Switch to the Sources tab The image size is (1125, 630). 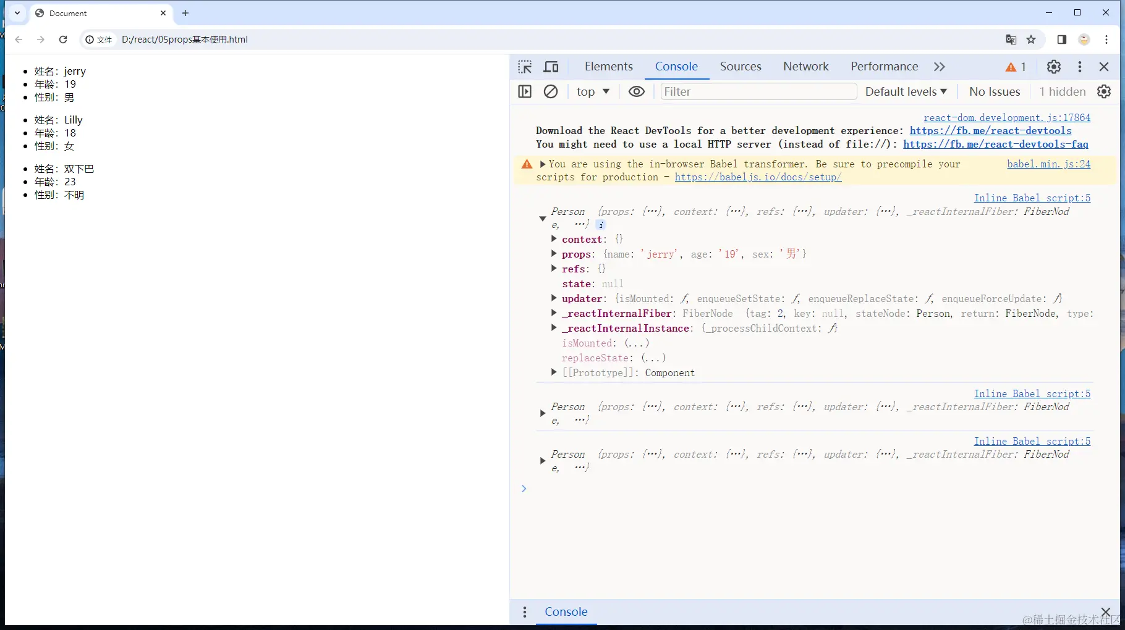[740, 67]
